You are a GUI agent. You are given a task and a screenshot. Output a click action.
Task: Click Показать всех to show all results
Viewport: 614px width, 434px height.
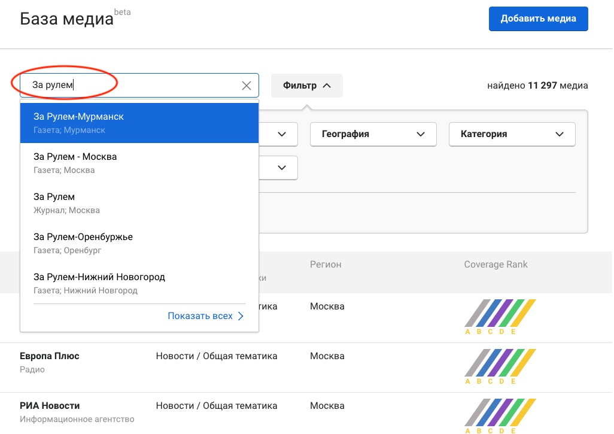(x=206, y=315)
